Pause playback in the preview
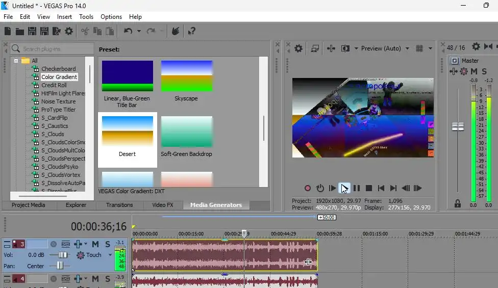 click(357, 188)
